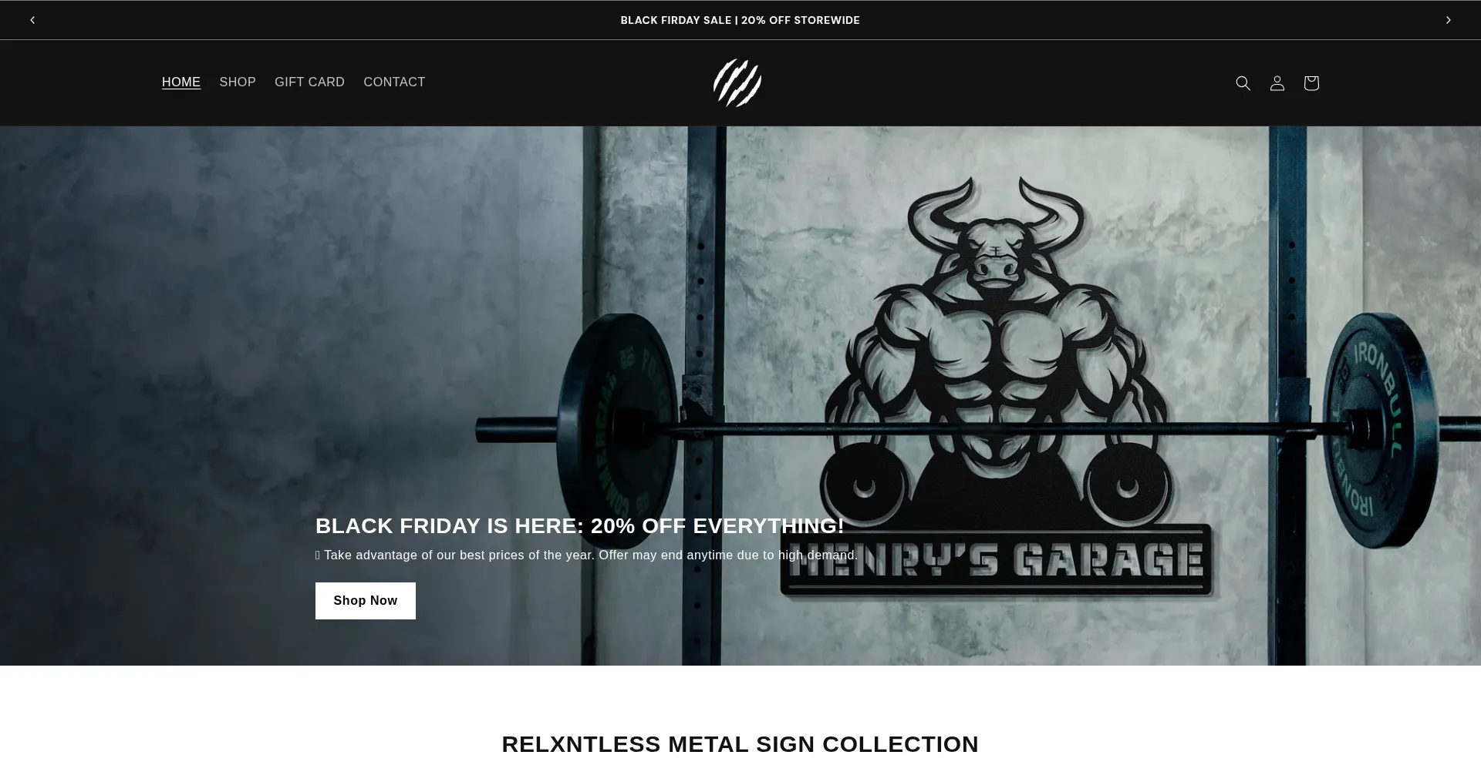Click the Black Friday Sale announcement text
This screenshot has width=1481, height=765.
click(740, 20)
